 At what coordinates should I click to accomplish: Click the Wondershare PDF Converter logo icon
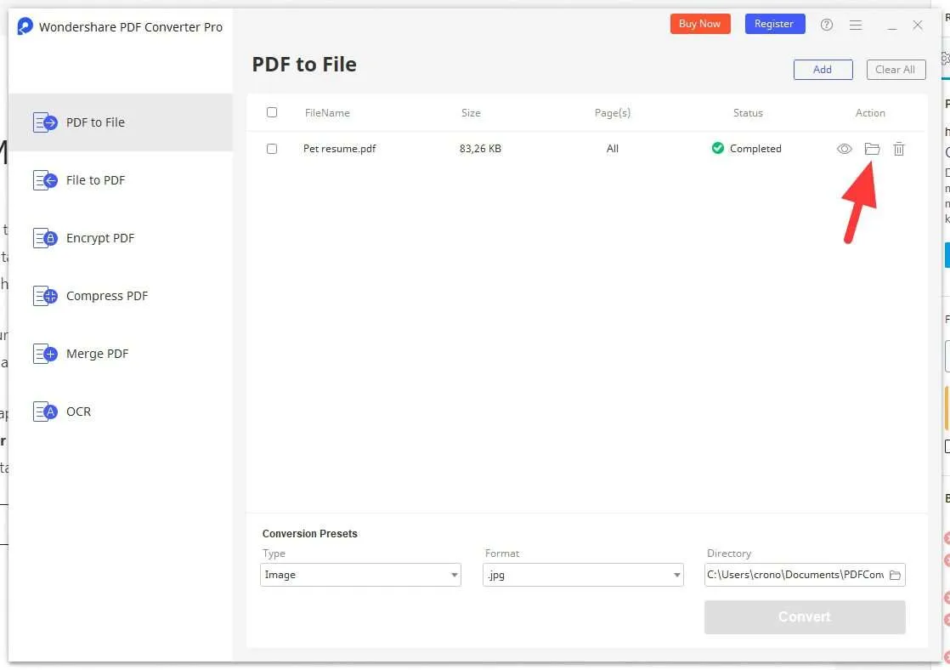pyautogui.click(x=25, y=26)
